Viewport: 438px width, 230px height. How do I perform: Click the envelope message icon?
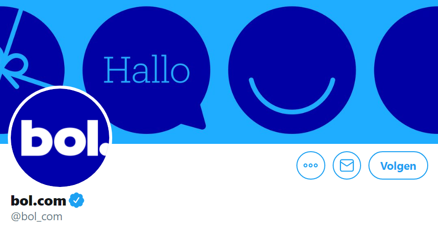pyautogui.click(x=347, y=165)
